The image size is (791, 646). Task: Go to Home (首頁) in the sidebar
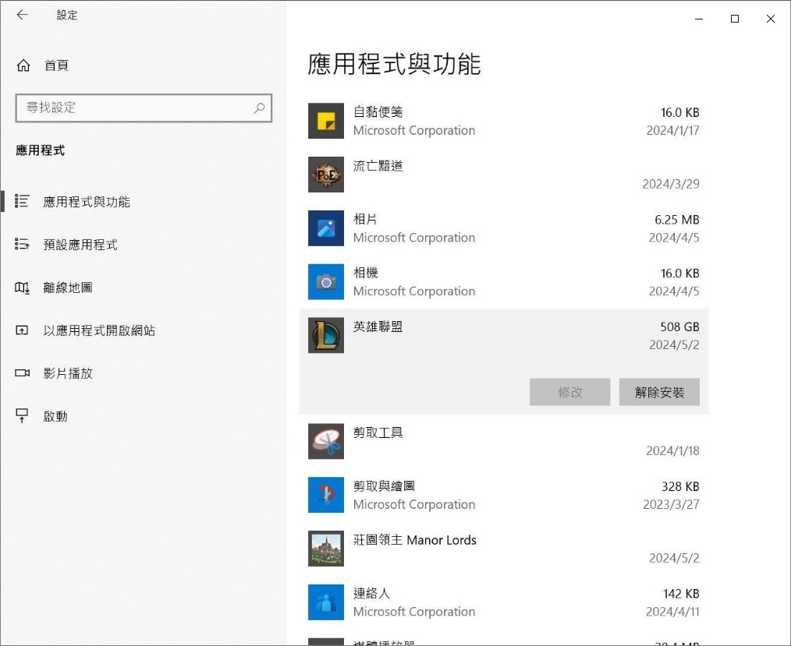click(56, 65)
